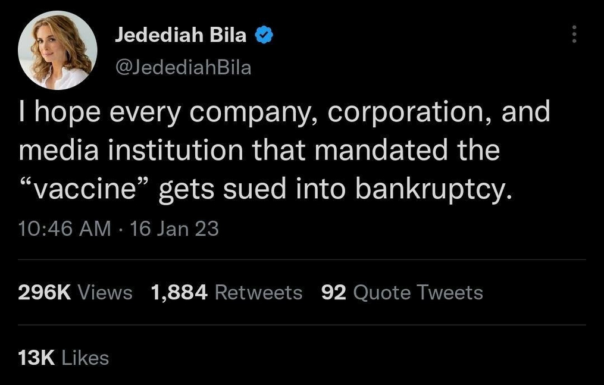The width and height of the screenshot is (604, 385).
Task: Click the 10:46 AM timestamp
Action: coord(64,228)
